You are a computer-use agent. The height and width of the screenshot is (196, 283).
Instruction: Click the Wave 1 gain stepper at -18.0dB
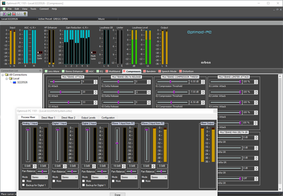124,166
